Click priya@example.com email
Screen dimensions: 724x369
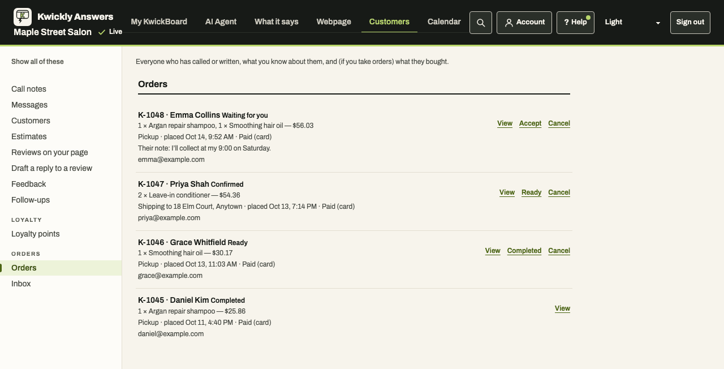click(x=169, y=218)
